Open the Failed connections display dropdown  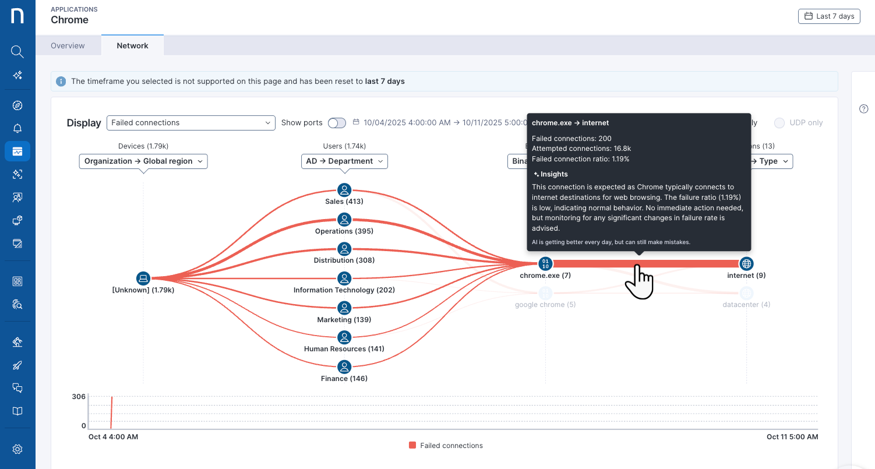coord(191,123)
